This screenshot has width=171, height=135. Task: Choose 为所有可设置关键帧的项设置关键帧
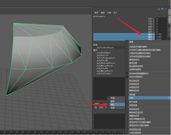[x=145, y=50]
